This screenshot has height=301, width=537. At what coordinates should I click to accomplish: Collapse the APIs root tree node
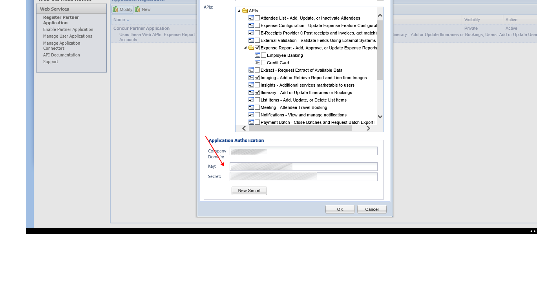pos(239,11)
